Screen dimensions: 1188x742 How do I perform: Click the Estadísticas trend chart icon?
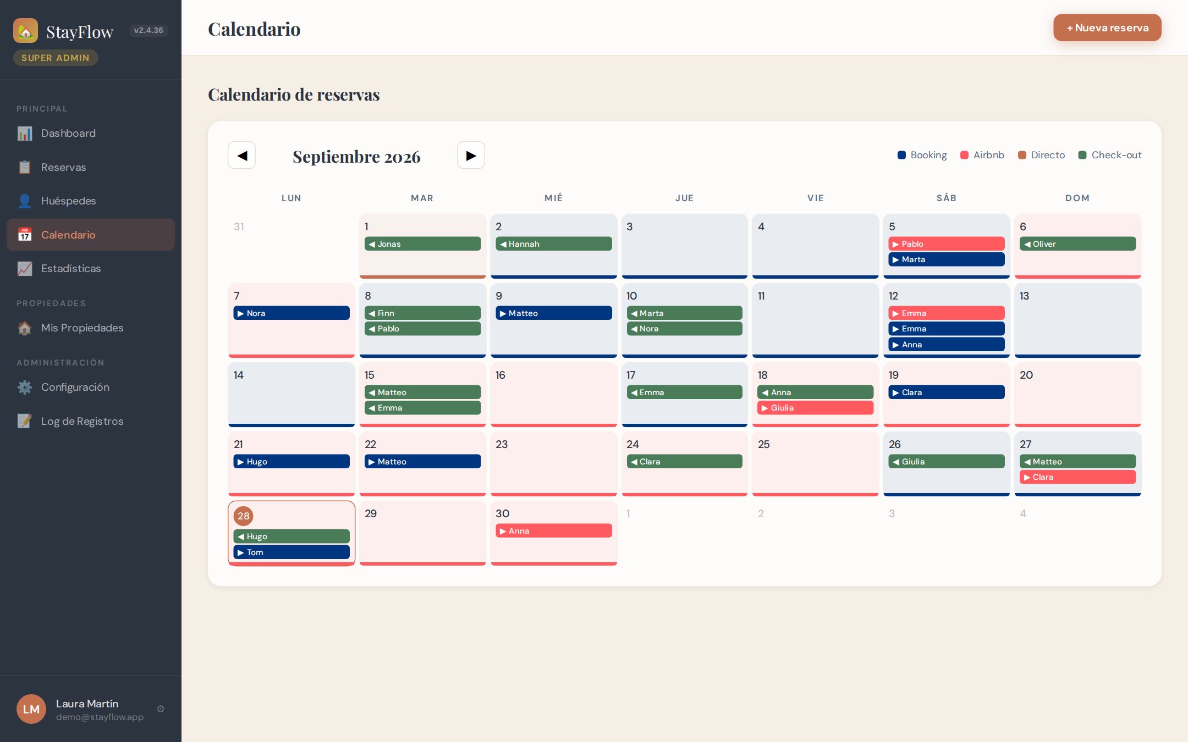[25, 269]
